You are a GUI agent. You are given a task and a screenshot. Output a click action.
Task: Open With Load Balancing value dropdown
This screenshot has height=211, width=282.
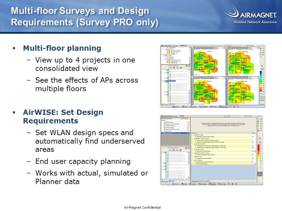[x=255, y=164]
